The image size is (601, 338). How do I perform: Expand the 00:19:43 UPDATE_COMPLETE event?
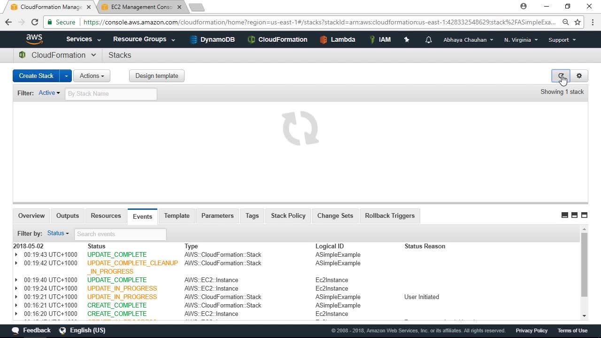16,254
